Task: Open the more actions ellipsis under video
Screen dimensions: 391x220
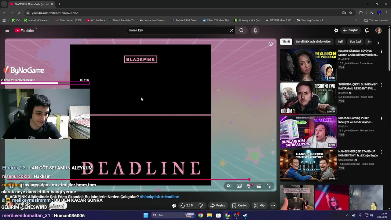Action: (x=273, y=205)
